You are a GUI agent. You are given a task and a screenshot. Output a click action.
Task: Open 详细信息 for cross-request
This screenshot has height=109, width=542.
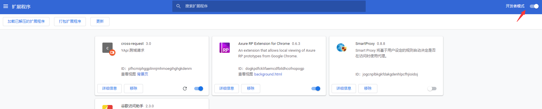click(109, 89)
